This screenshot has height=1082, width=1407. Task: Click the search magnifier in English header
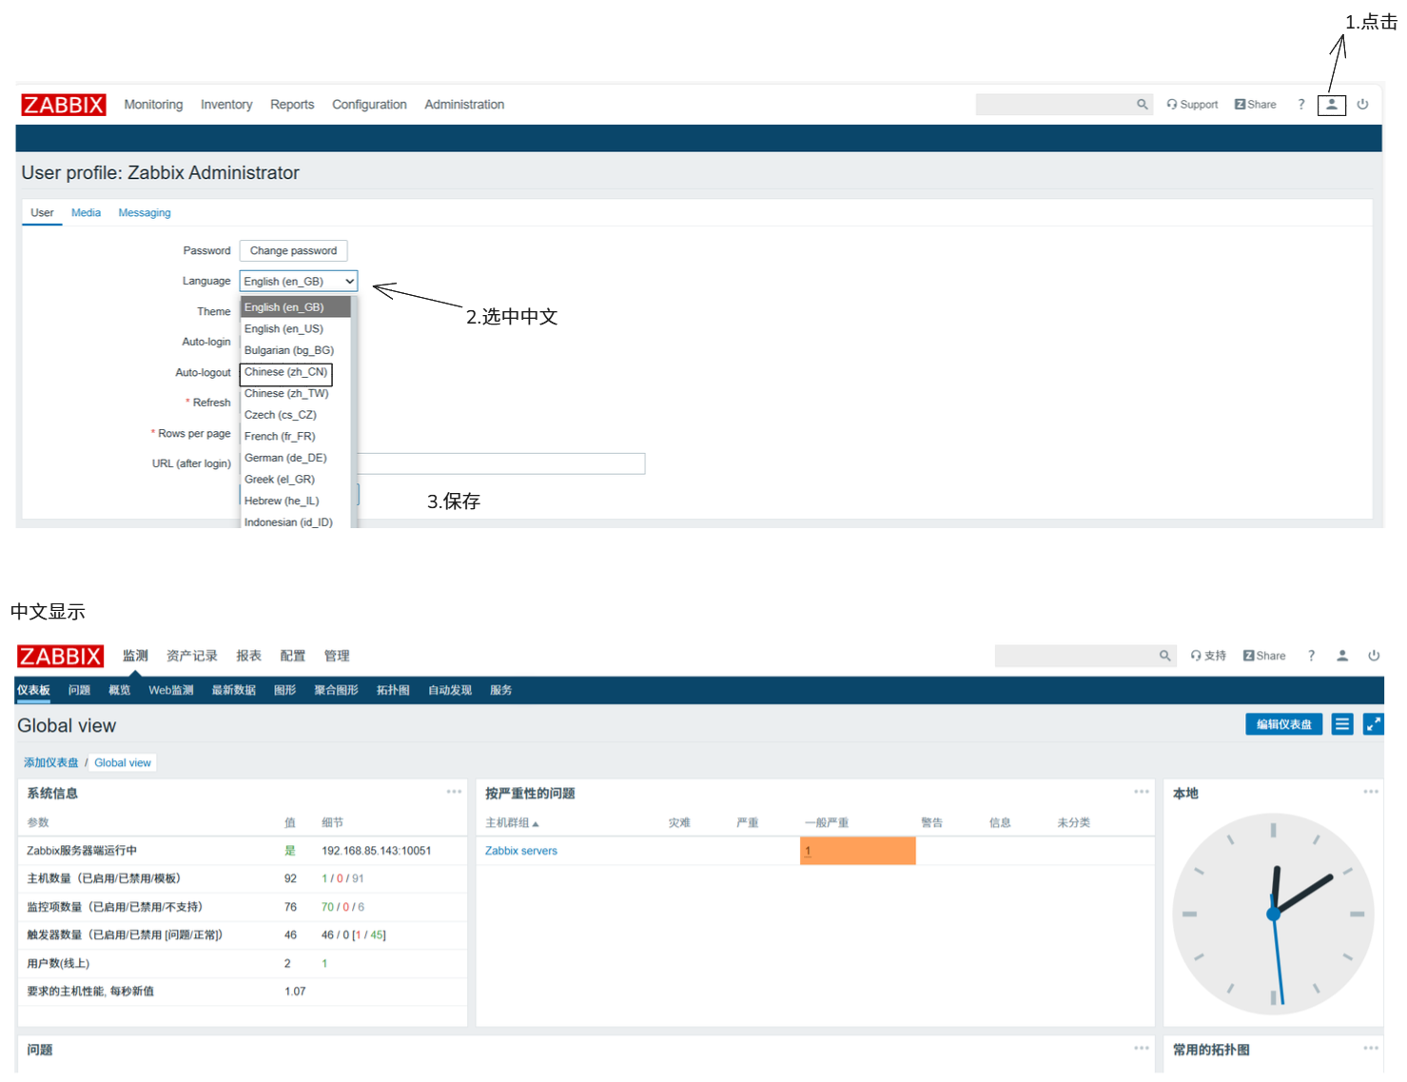click(x=1142, y=105)
